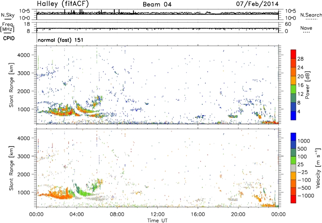Click the frequency trace in Freq panel

[157, 28]
